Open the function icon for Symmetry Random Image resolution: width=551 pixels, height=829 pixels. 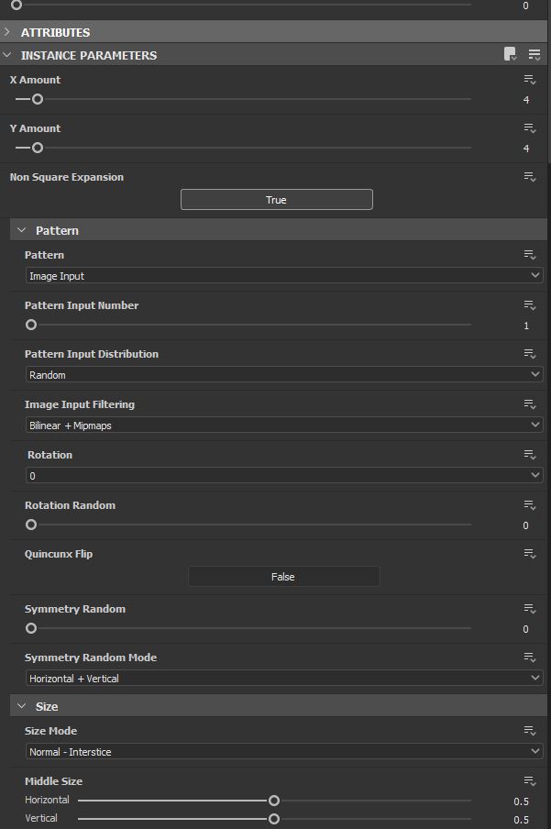(x=529, y=608)
